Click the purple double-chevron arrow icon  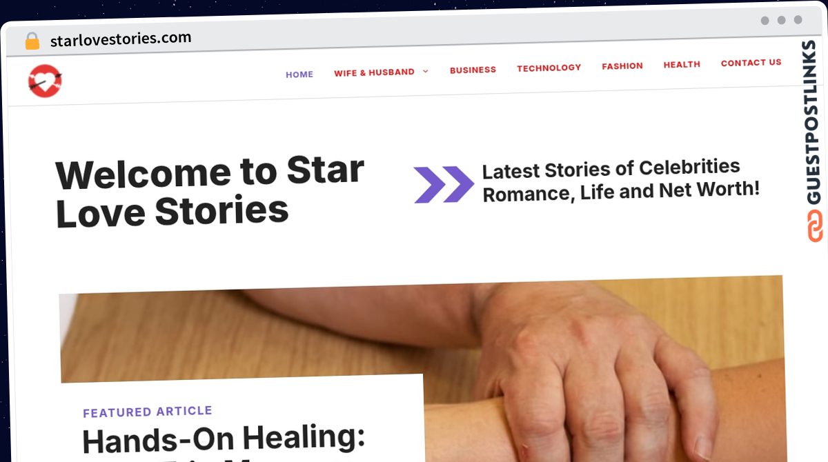point(444,184)
